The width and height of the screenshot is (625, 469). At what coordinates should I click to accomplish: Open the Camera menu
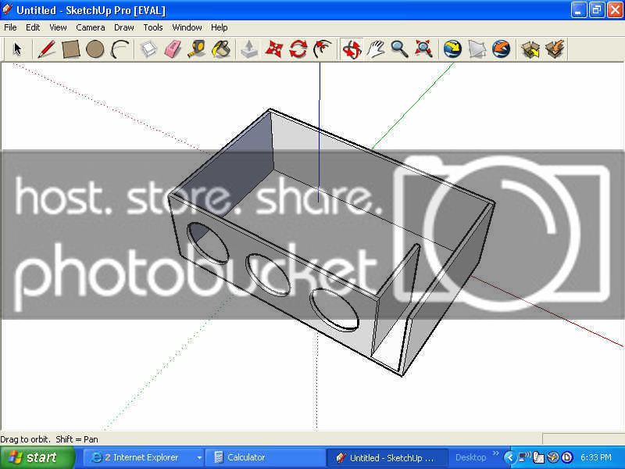point(91,27)
